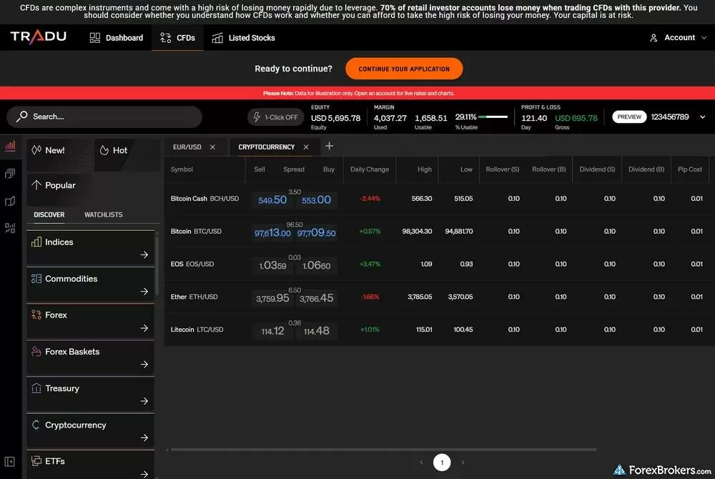Add a new tab with the plus icon
This screenshot has height=479, width=715.
point(329,146)
